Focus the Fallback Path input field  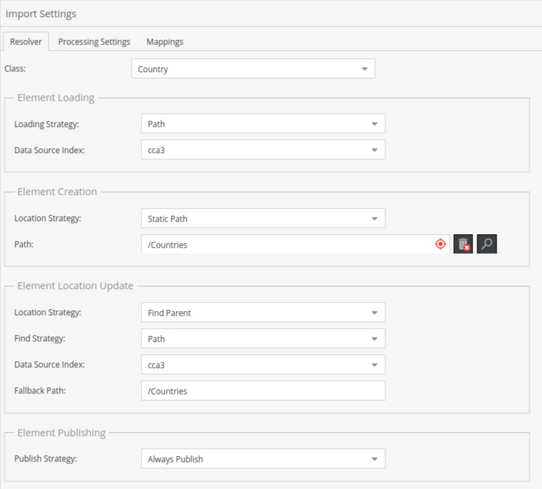click(262, 391)
